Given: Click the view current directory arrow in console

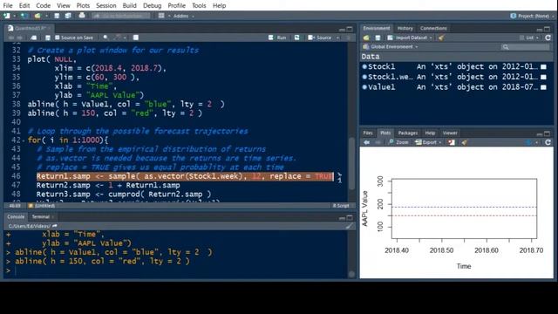Looking at the screenshot, I should (x=54, y=226).
